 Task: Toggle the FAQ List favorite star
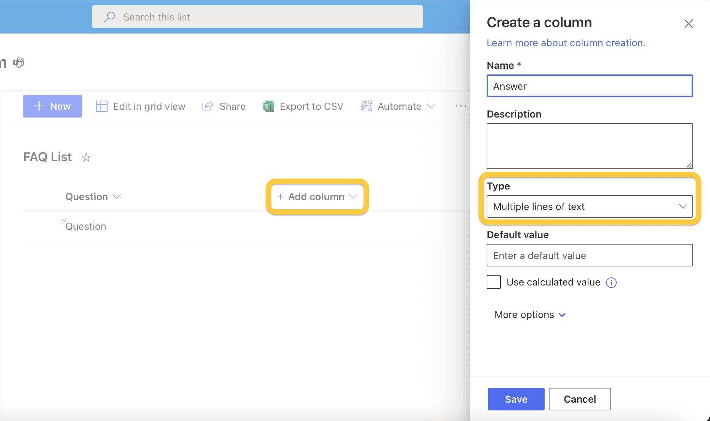point(86,157)
